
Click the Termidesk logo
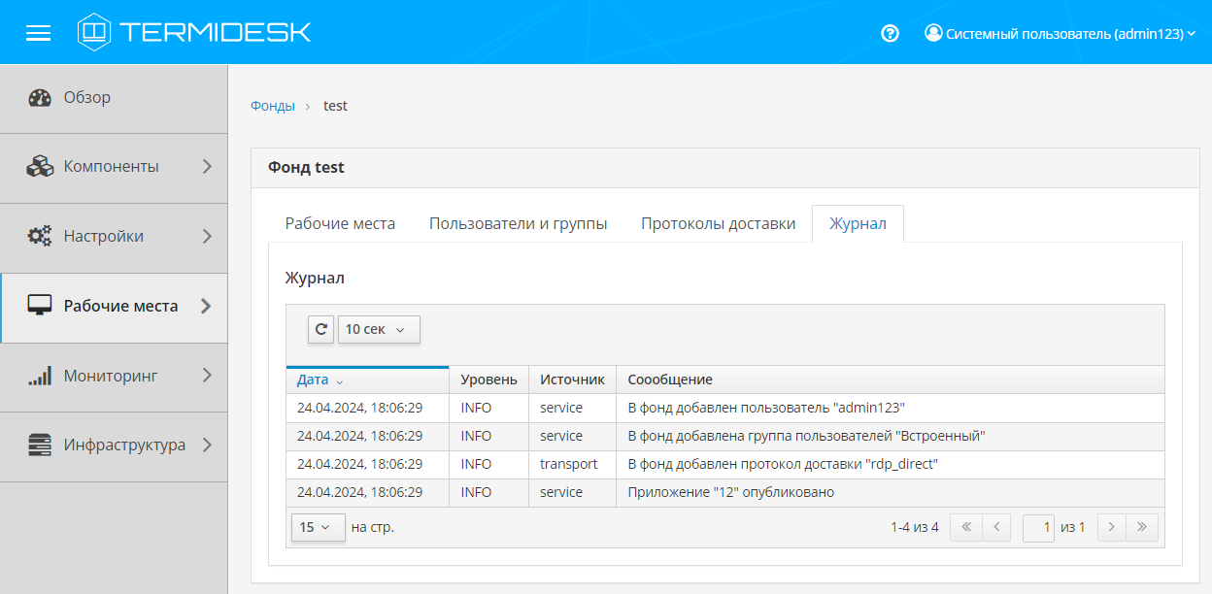pos(194,32)
